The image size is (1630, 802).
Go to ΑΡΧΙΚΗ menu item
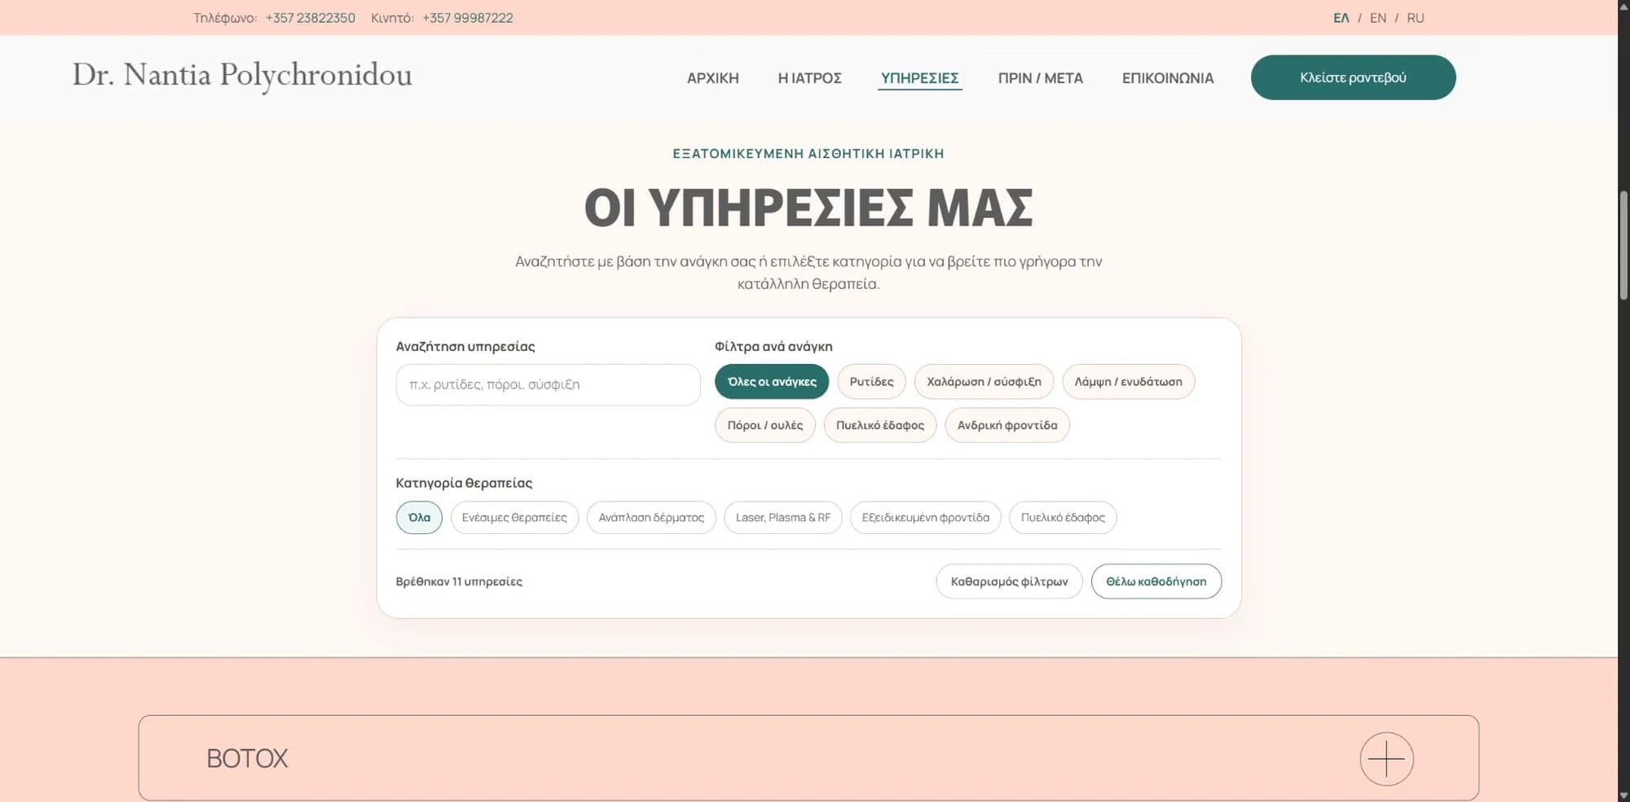pyautogui.click(x=712, y=78)
